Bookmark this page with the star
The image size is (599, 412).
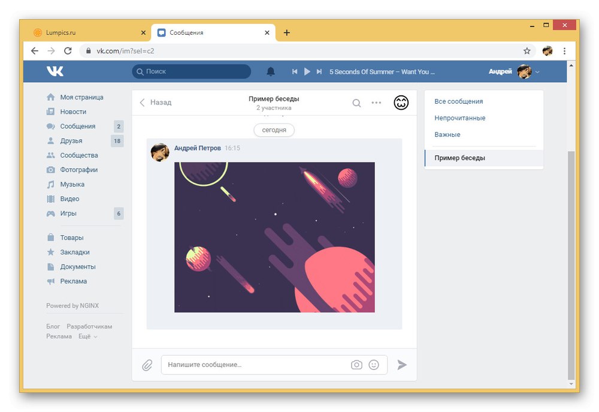pyautogui.click(x=527, y=50)
